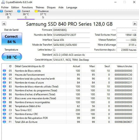Select the 'Taux Erreur ECC' row

pyautogui.click(x=68, y=110)
